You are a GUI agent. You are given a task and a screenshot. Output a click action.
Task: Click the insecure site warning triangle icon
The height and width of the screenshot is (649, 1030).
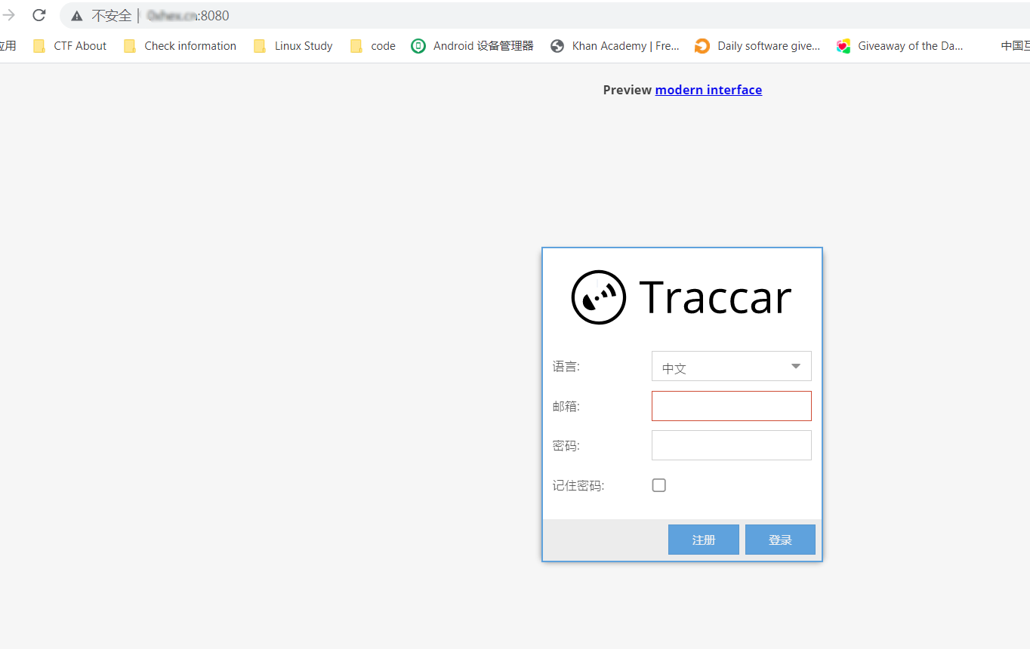pos(77,16)
